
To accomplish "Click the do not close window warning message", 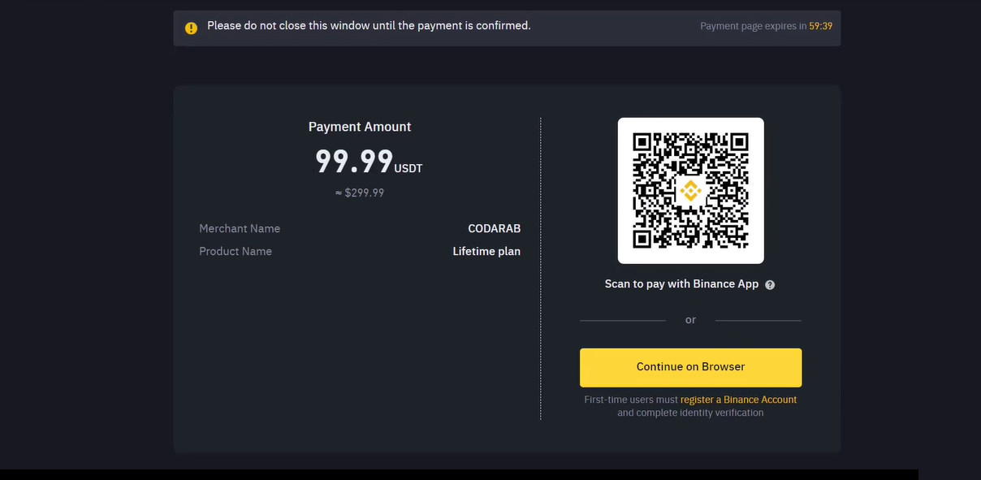I will [369, 26].
